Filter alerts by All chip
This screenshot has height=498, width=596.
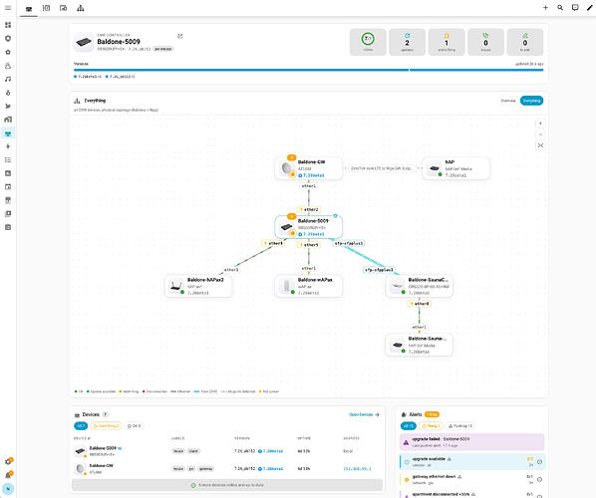click(x=409, y=426)
